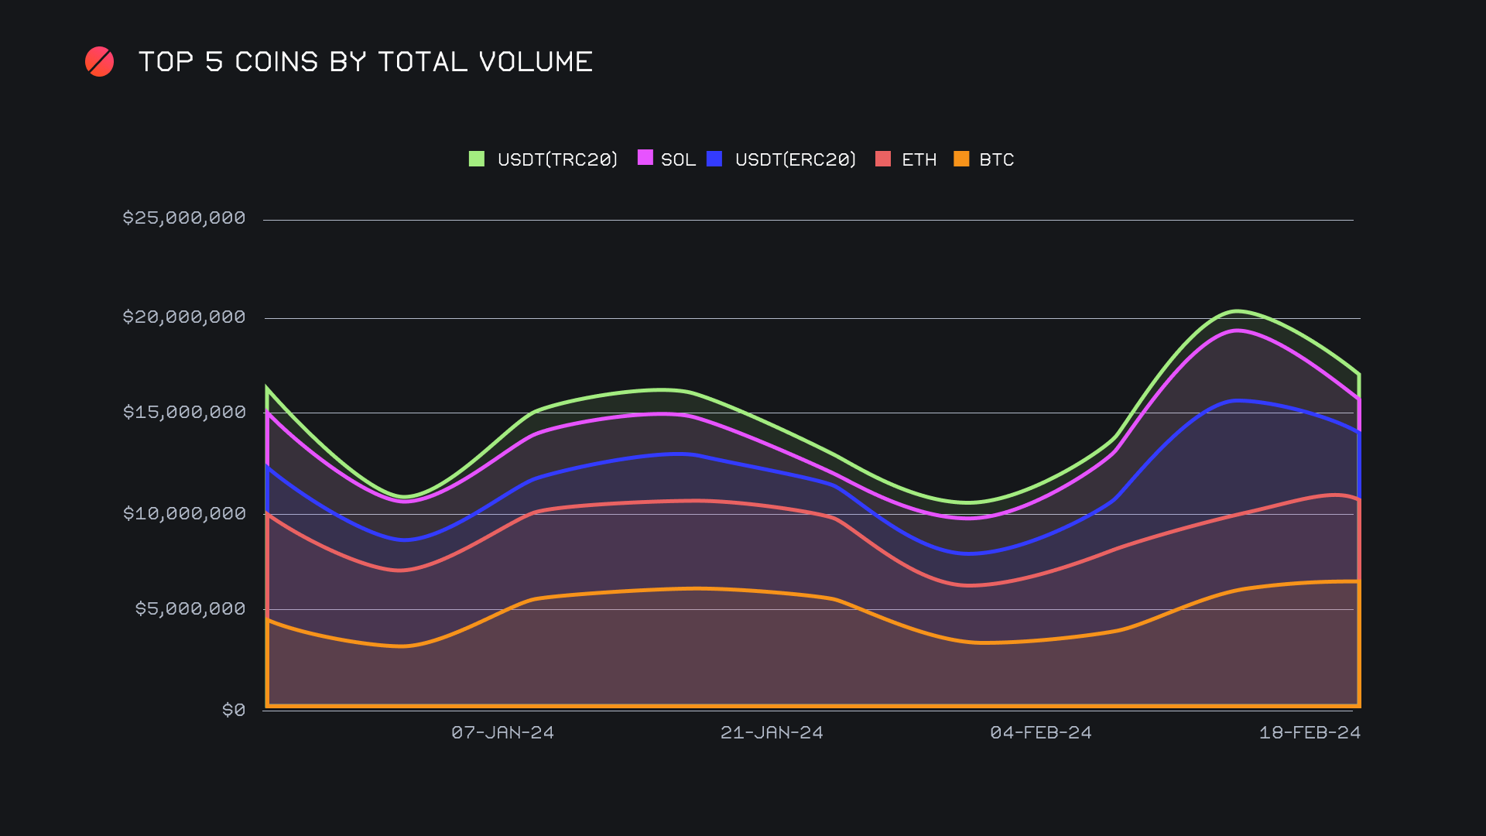1486x836 pixels.
Task: Click the $5,000,000 y-axis label
Action: point(190,608)
